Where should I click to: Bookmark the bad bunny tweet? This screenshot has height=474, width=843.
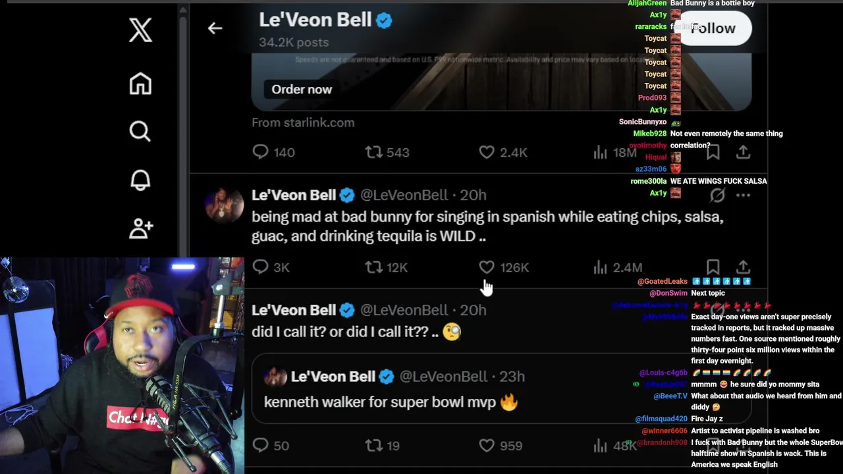[713, 267]
